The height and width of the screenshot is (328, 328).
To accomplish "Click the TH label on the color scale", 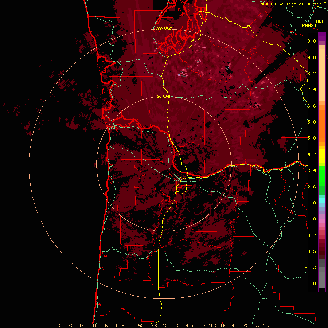I will click(313, 284).
